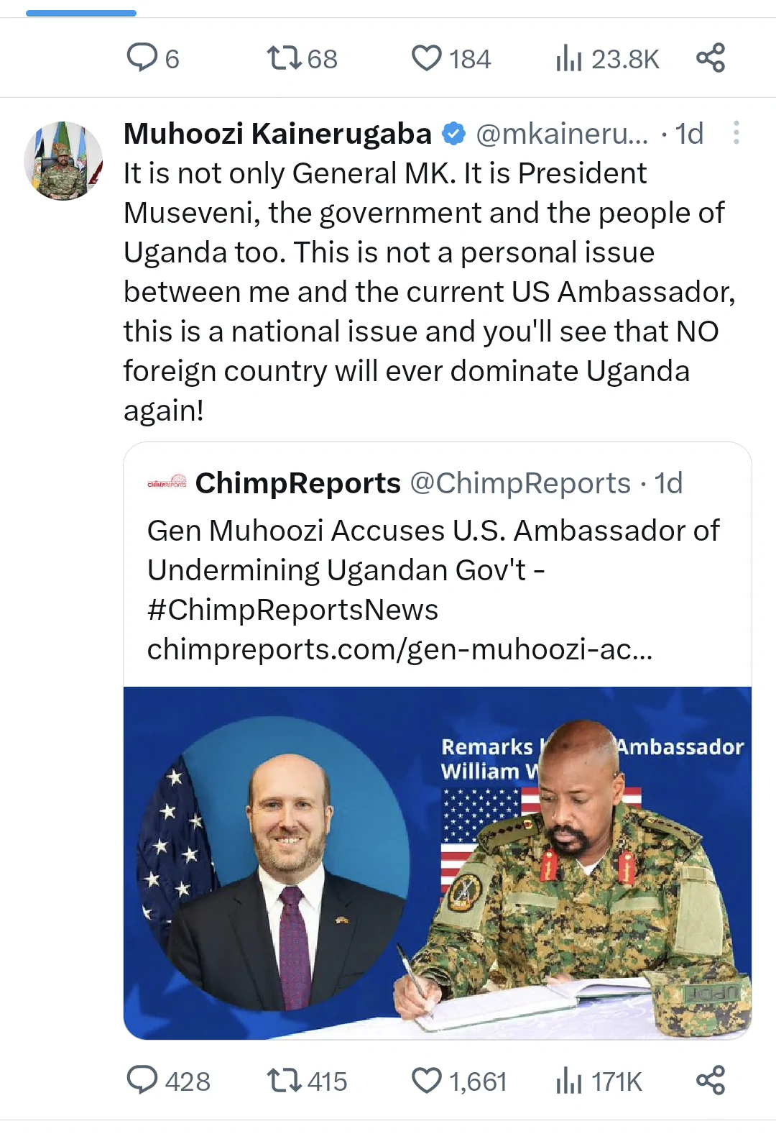Open Muhoozi Kainerugaba's profile picture
This screenshot has height=1139, width=776.
[63, 160]
